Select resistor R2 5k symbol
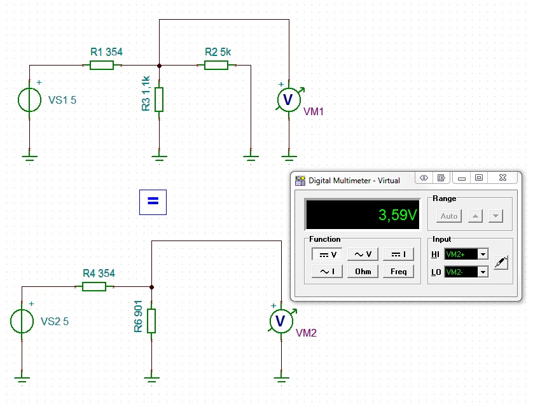 tap(216, 66)
